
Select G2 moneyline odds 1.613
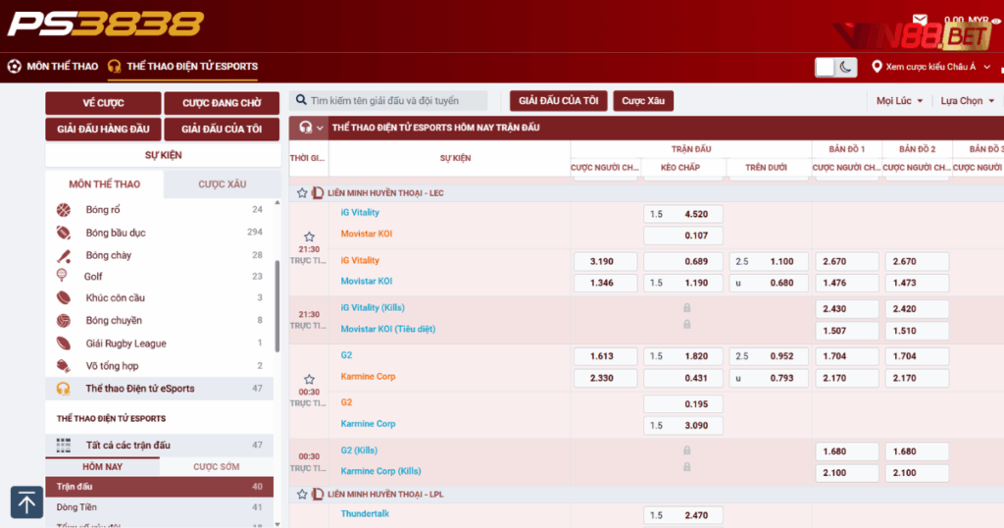(605, 356)
